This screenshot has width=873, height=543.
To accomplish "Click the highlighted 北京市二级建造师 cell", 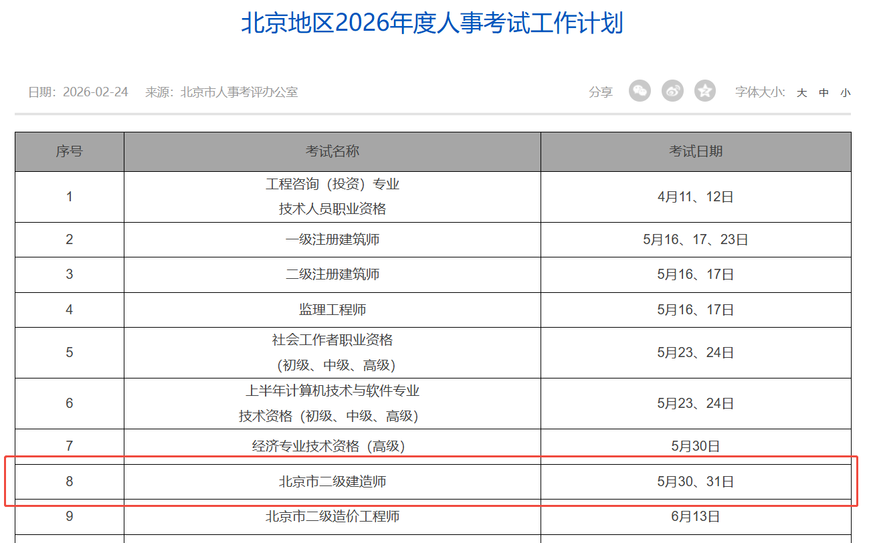I will [x=332, y=481].
